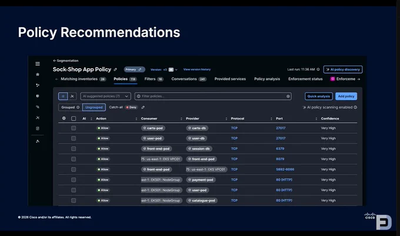Click the red Deny catch-all badge
The height and width of the screenshot is (236, 400).
click(131, 108)
